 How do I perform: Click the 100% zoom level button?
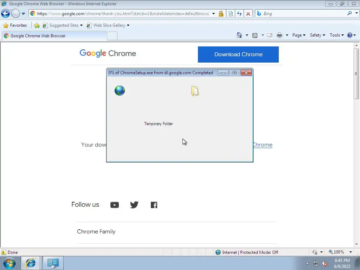pos(336,252)
